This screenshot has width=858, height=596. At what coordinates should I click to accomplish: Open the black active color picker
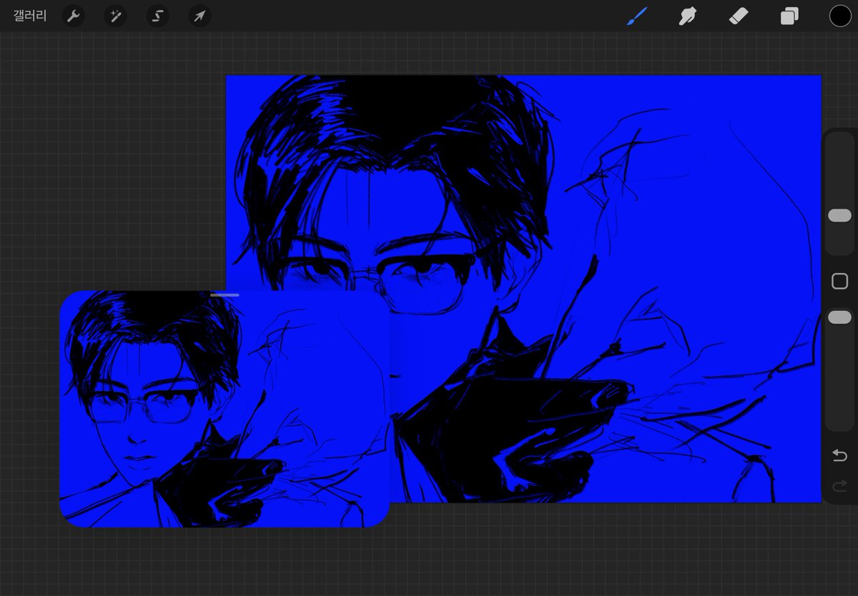[x=840, y=16]
